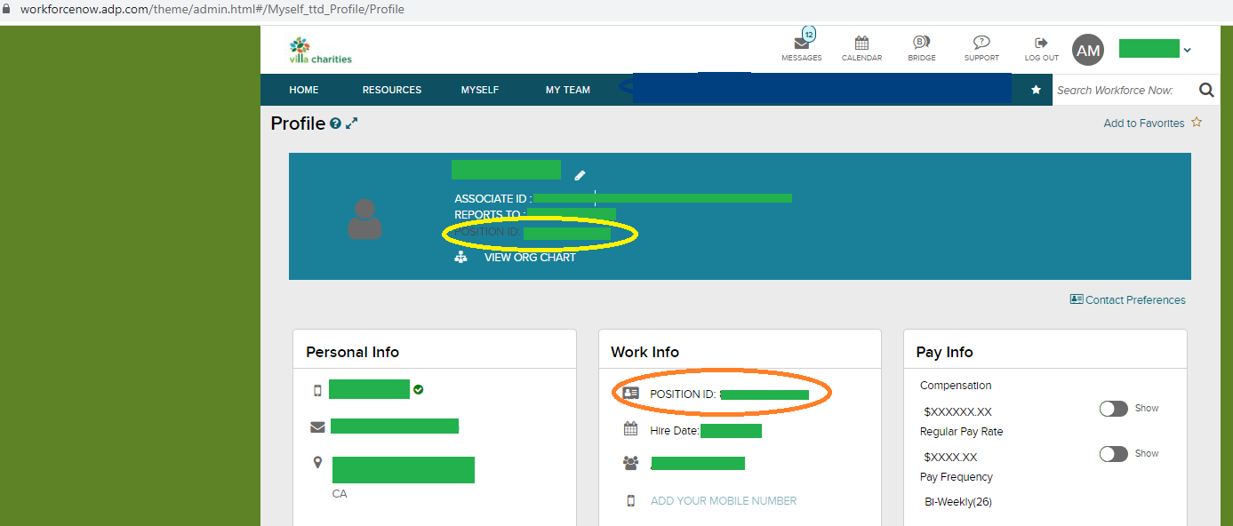1233x526 pixels.
Task: Click the Pay Info heading
Action: (945, 352)
